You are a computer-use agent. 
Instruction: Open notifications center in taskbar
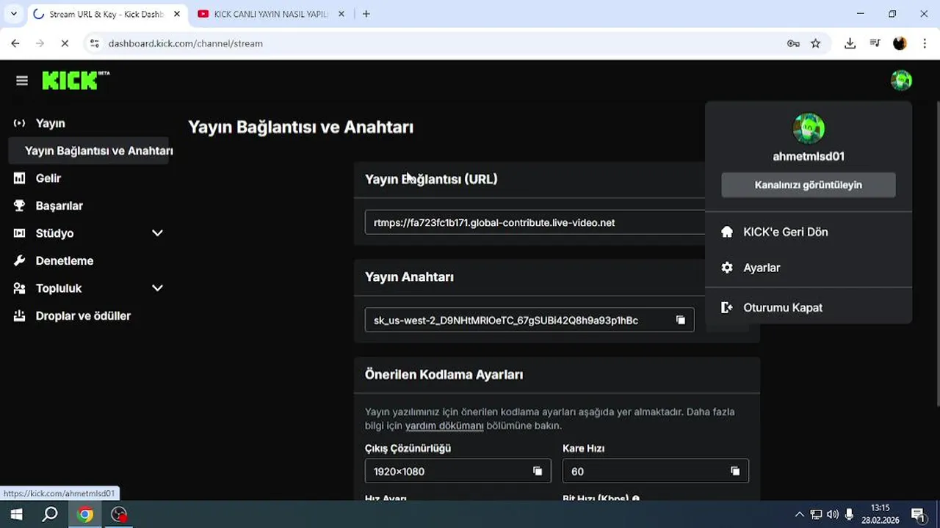click(x=918, y=515)
